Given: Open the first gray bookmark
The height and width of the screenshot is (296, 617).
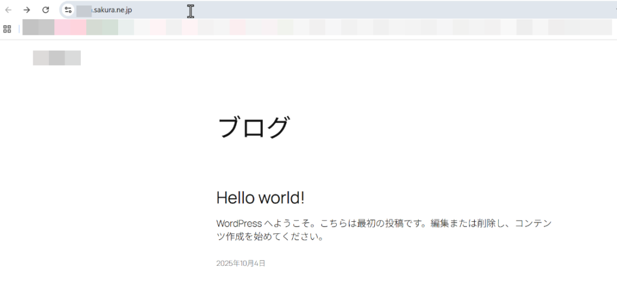Looking at the screenshot, I should pos(38,28).
